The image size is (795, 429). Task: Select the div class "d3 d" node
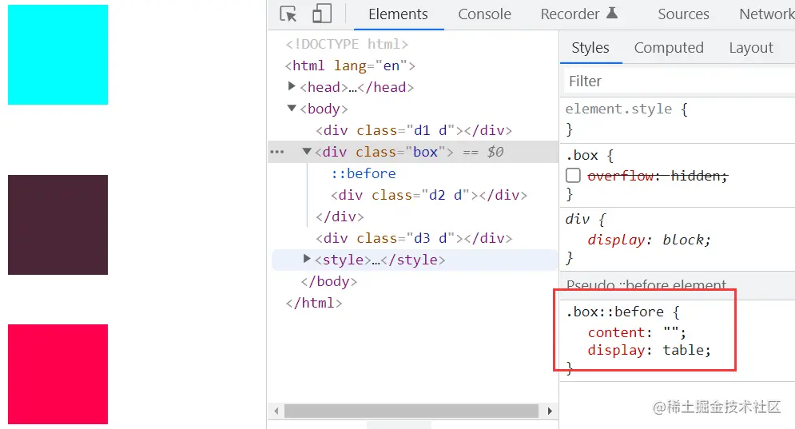pos(414,238)
